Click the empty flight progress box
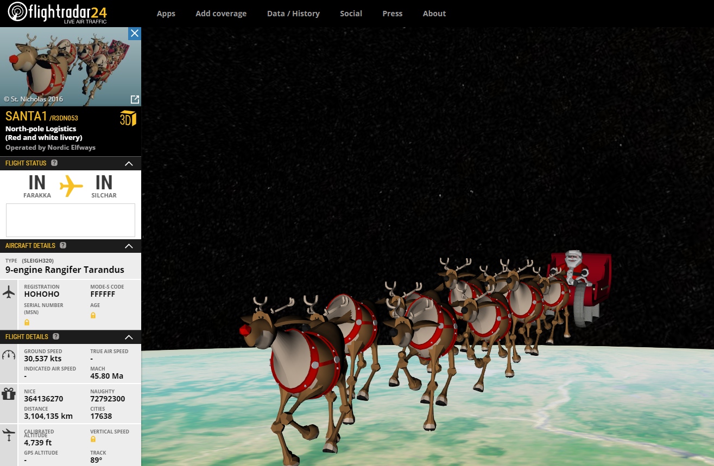 point(71,220)
